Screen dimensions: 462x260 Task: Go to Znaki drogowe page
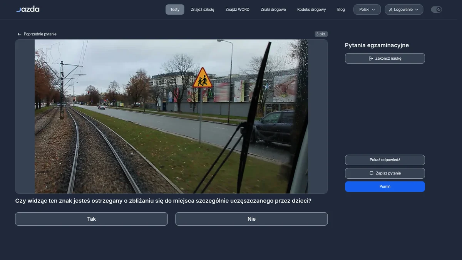tap(273, 10)
